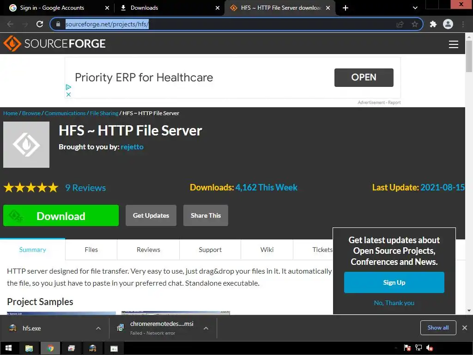Click the volume muted tray icon
The width and height of the screenshot is (473, 355).
430,348
